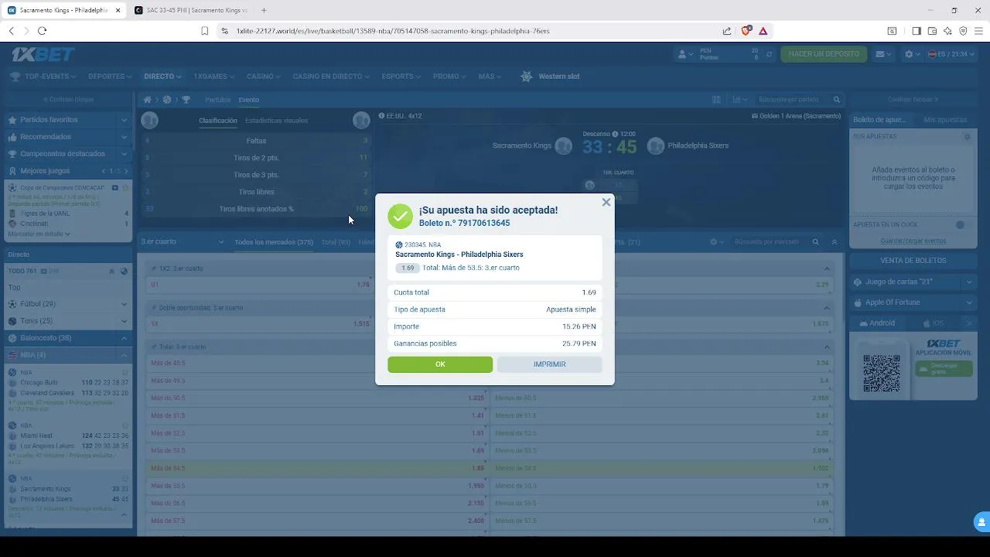Switch to Mis apuestas tab
This screenshot has height=557, width=990.
945,120
